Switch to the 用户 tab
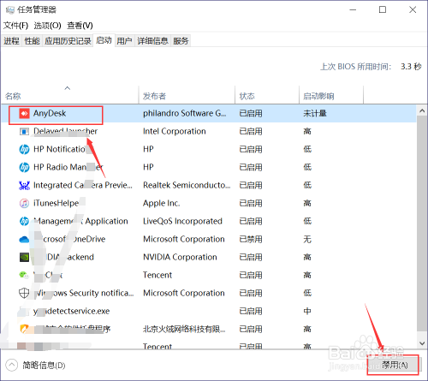Image resolution: width=428 pixels, height=381 pixels. pos(124,41)
